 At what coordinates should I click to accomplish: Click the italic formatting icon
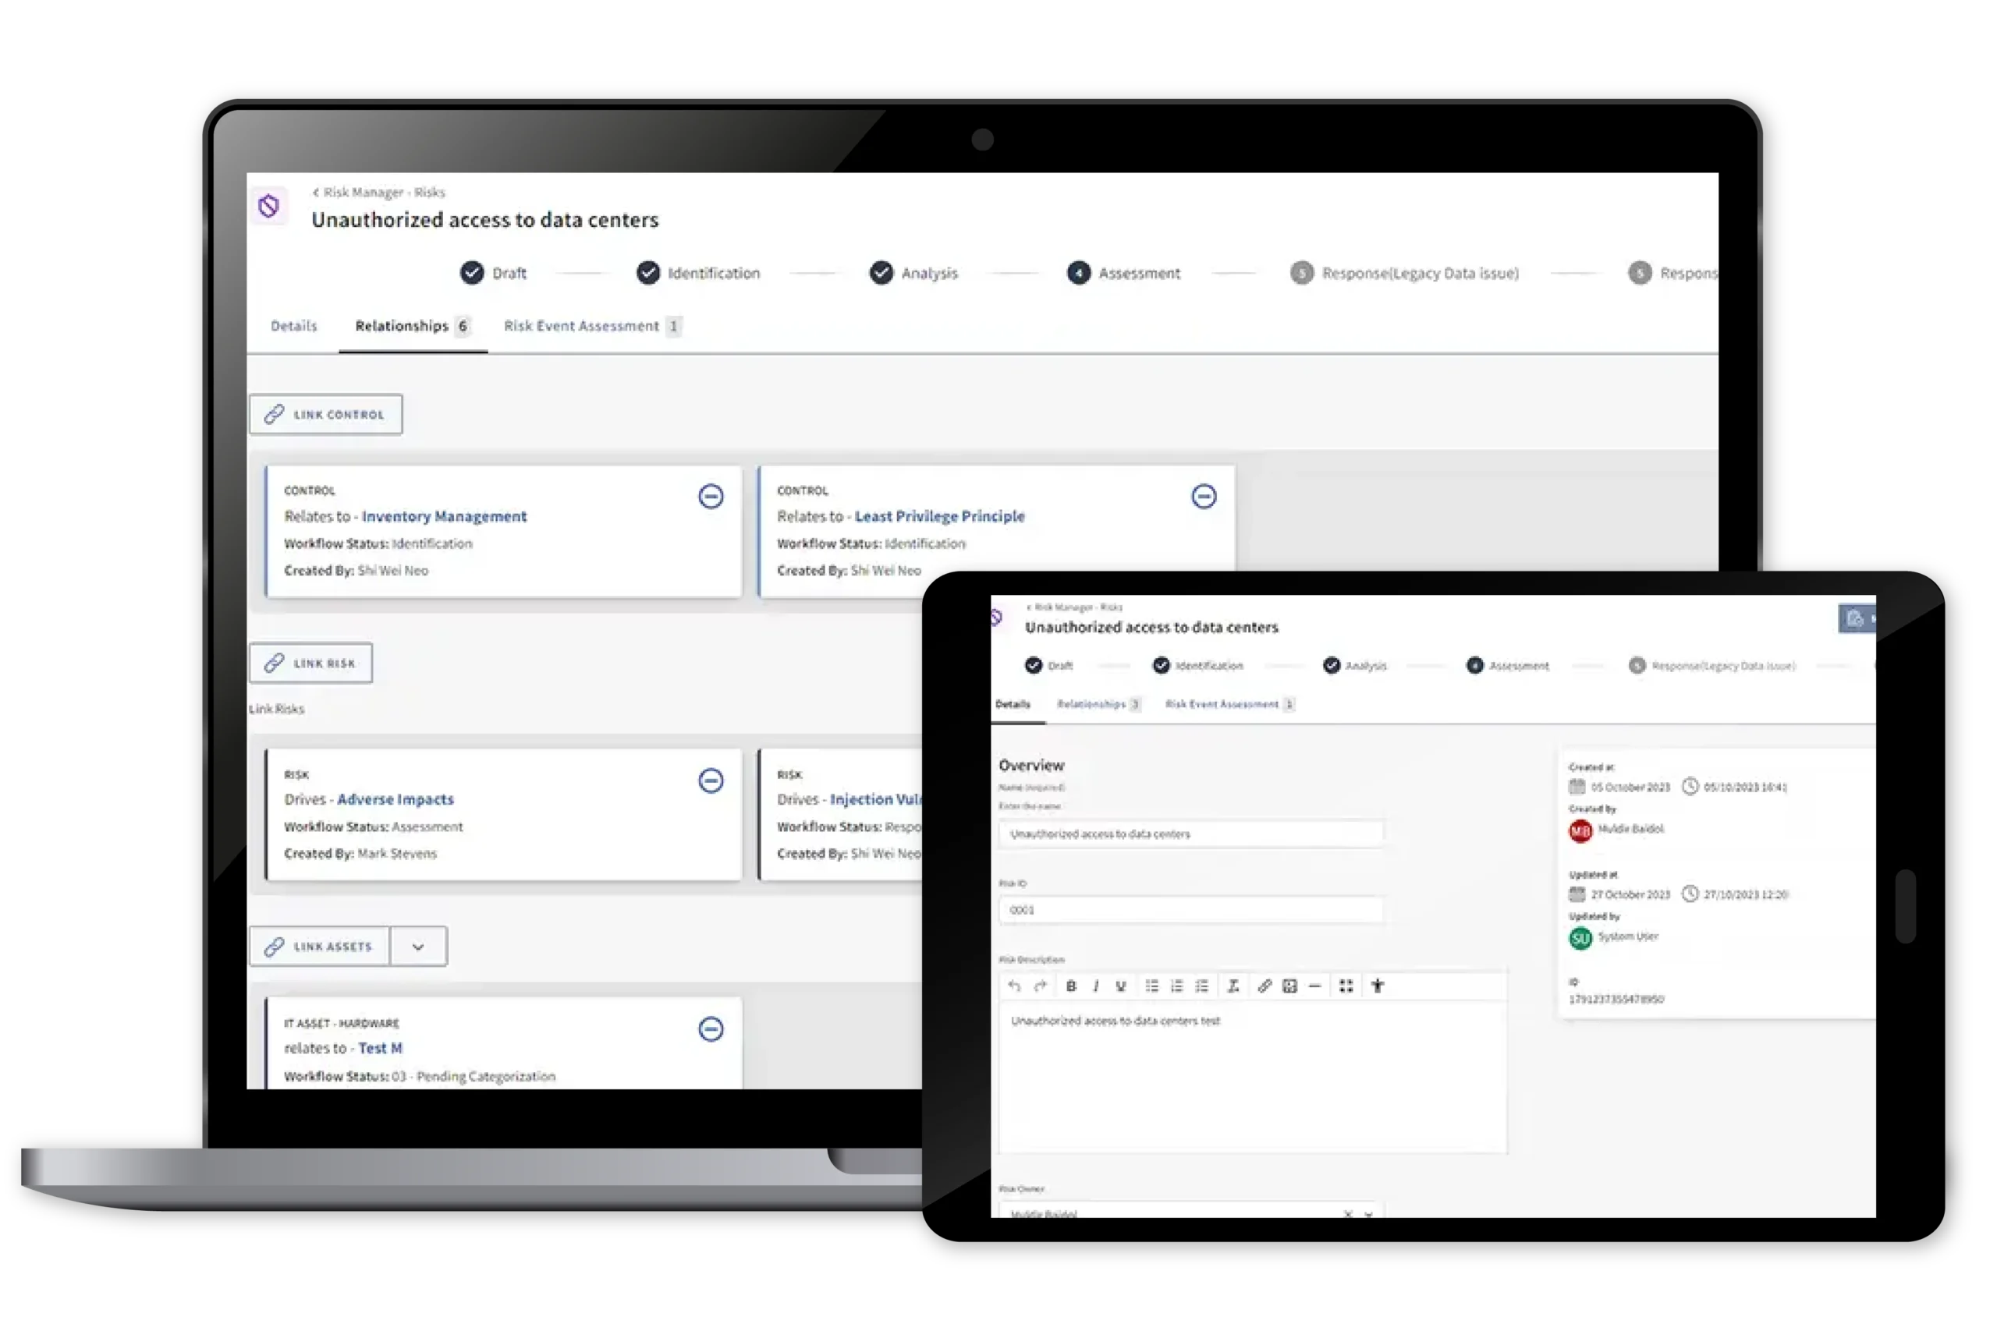coord(1095,986)
